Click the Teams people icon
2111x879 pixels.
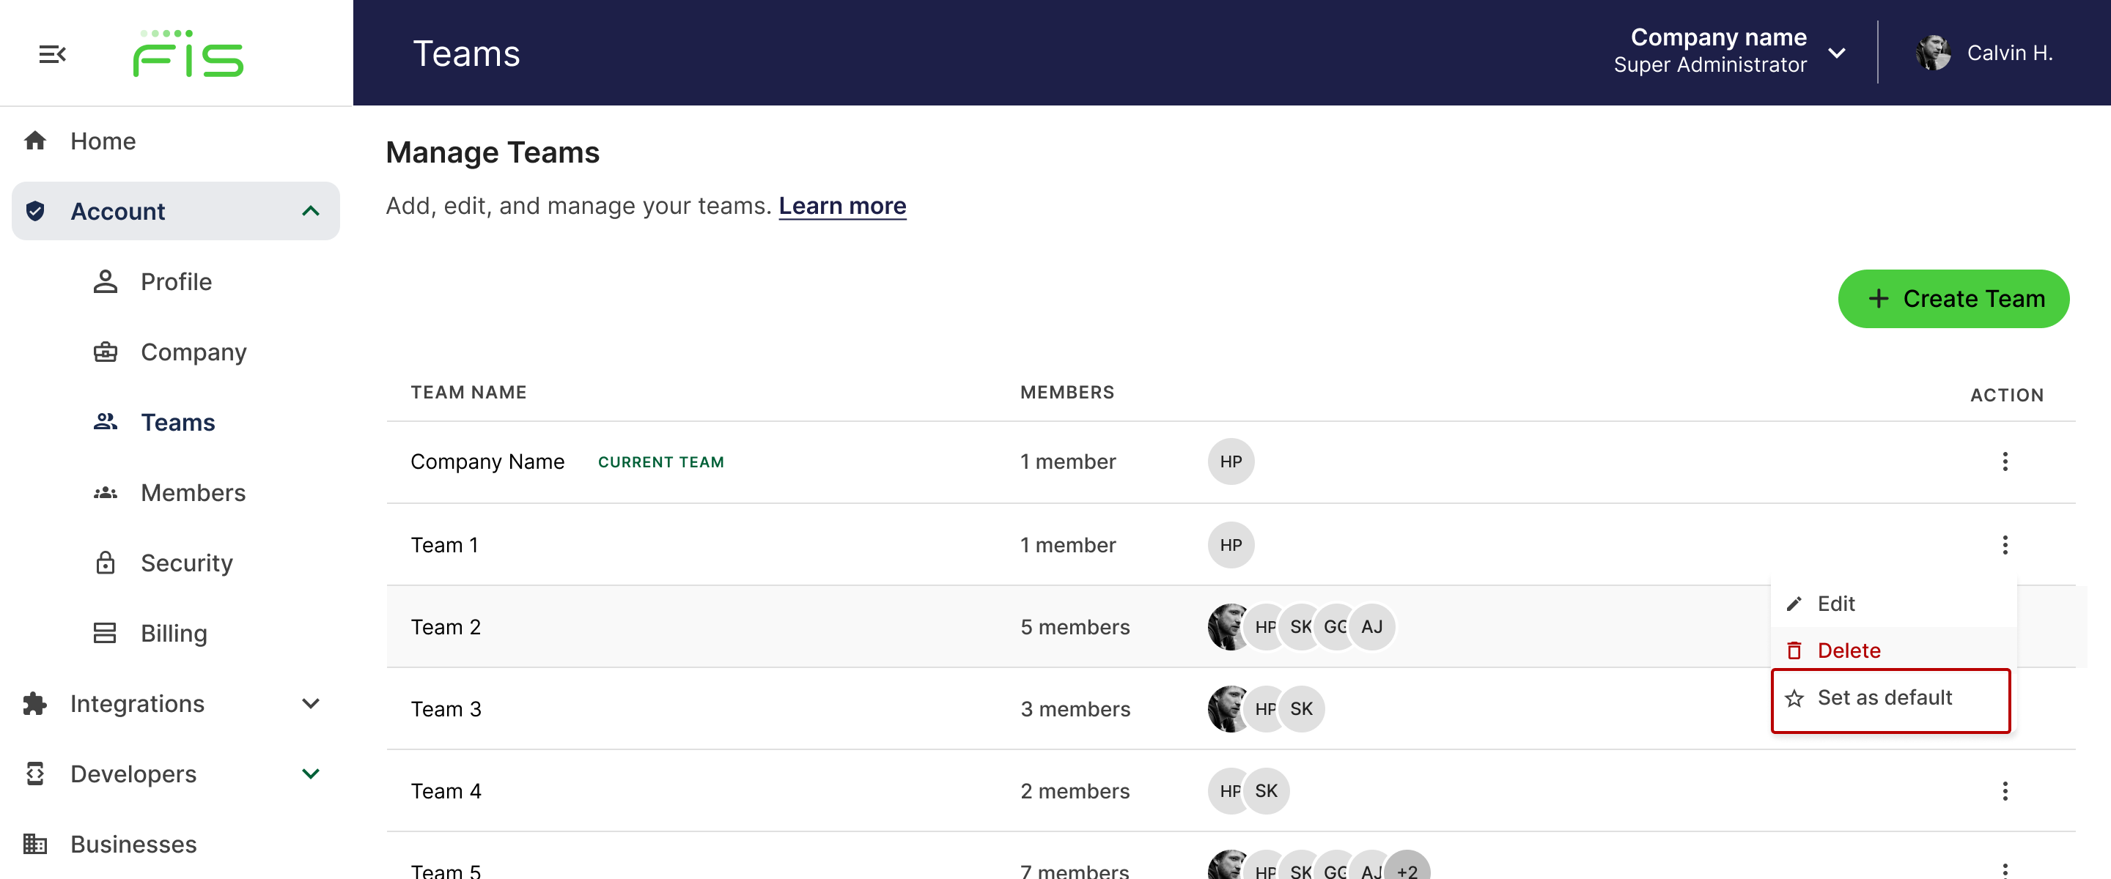point(105,420)
